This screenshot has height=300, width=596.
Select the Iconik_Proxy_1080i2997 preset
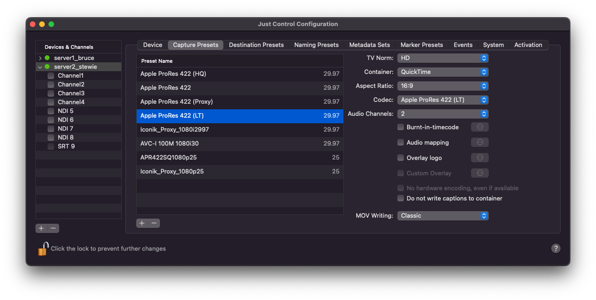coord(240,130)
